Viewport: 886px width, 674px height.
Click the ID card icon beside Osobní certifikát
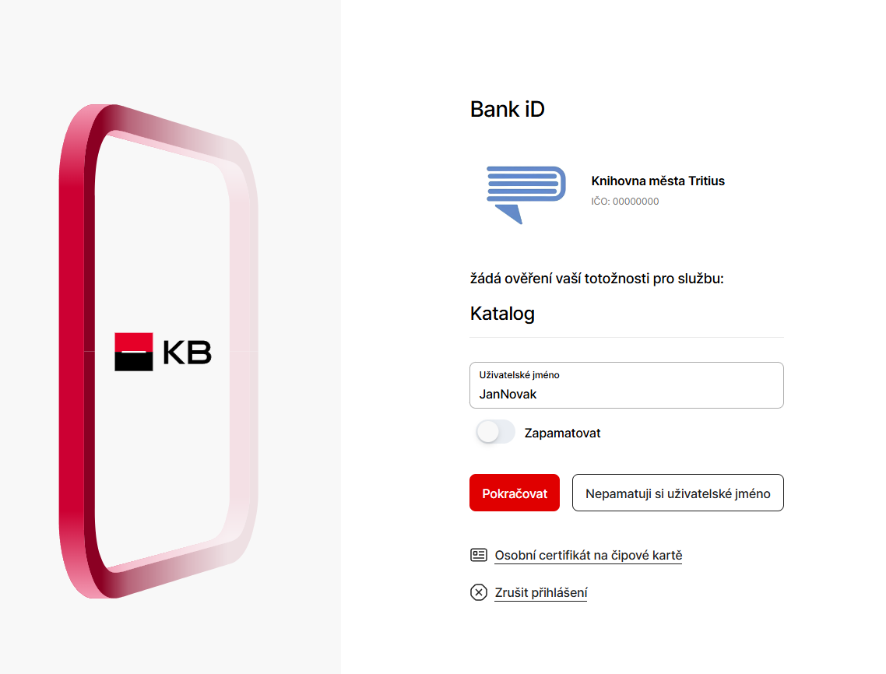click(479, 555)
